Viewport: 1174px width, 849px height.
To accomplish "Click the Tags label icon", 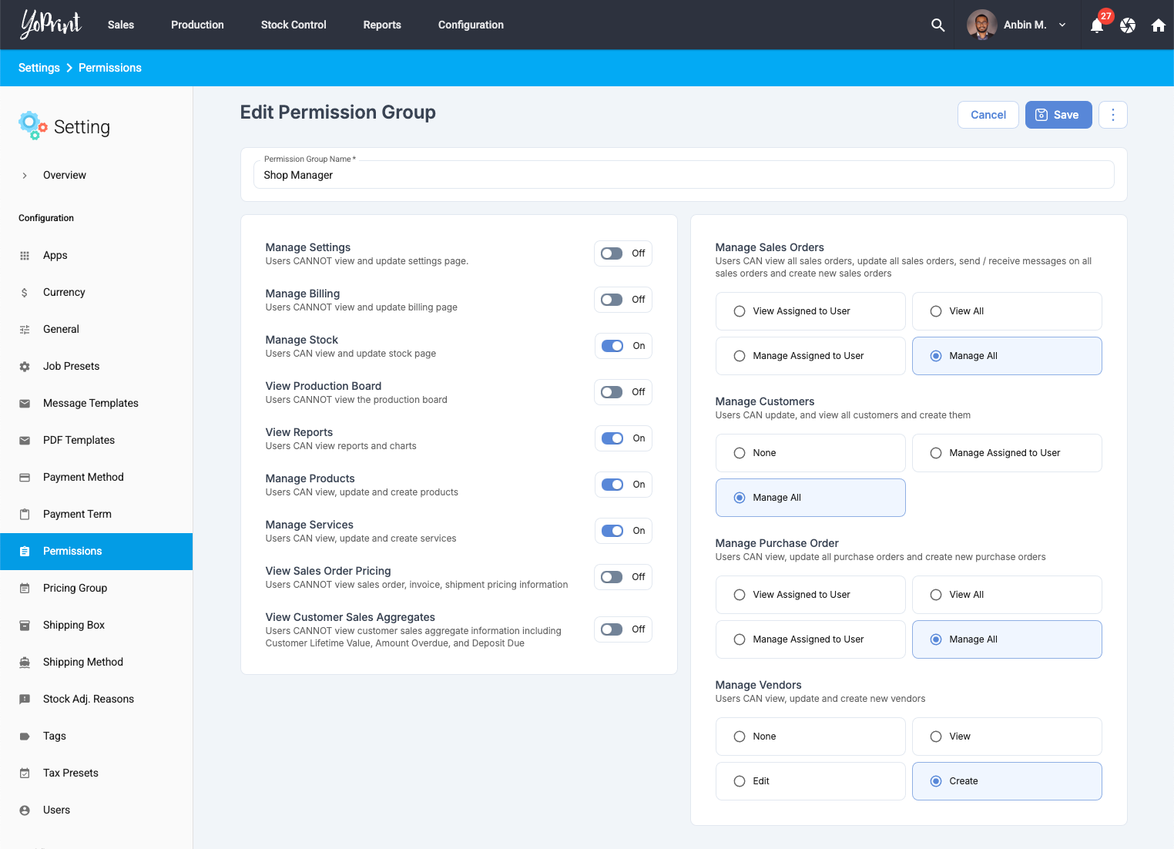I will pos(25,737).
